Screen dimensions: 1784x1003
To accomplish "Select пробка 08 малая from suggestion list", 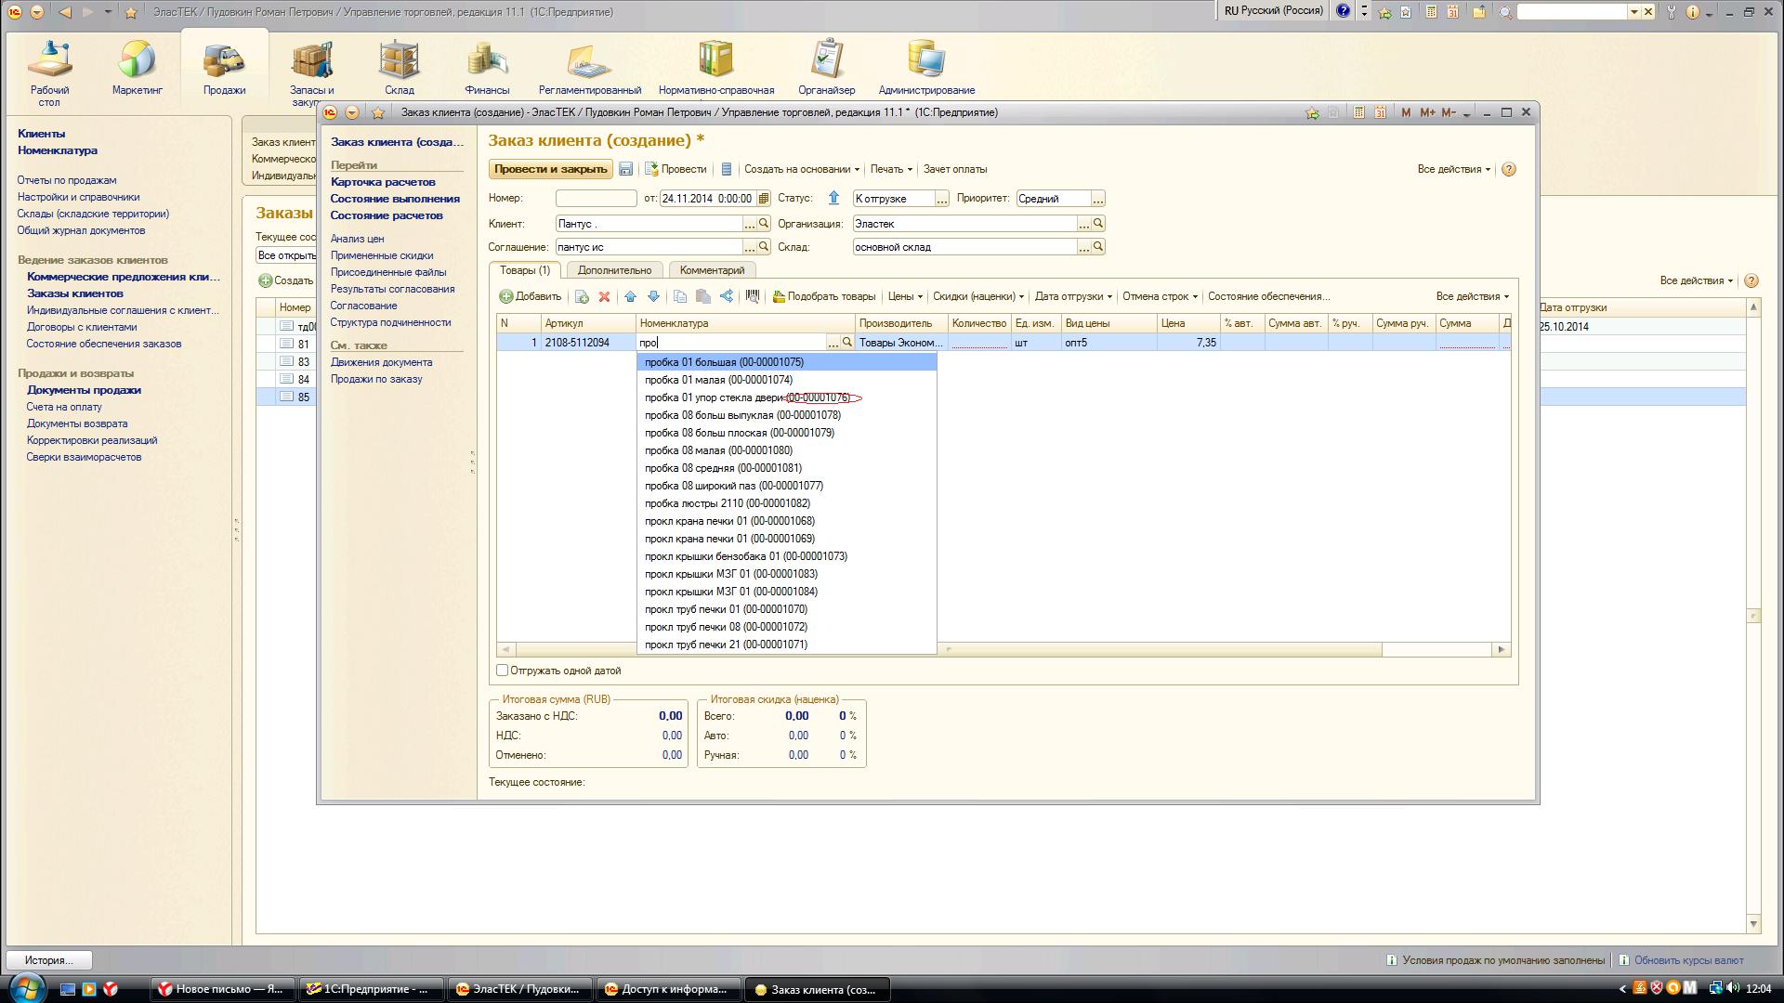I will (718, 450).
